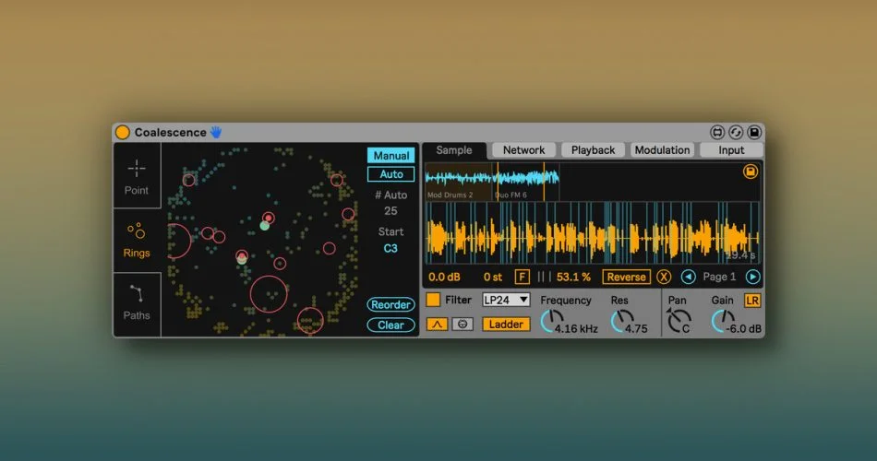Click the save sample disk icon in waveform area
This screenshot has width=877, height=461.
pyautogui.click(x=750, y=171)
